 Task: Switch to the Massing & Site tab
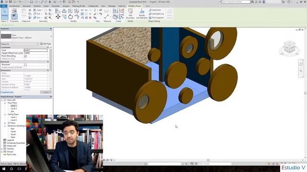tap(79, 6)
